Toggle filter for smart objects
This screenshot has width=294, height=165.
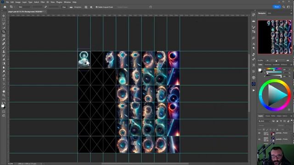288,121
